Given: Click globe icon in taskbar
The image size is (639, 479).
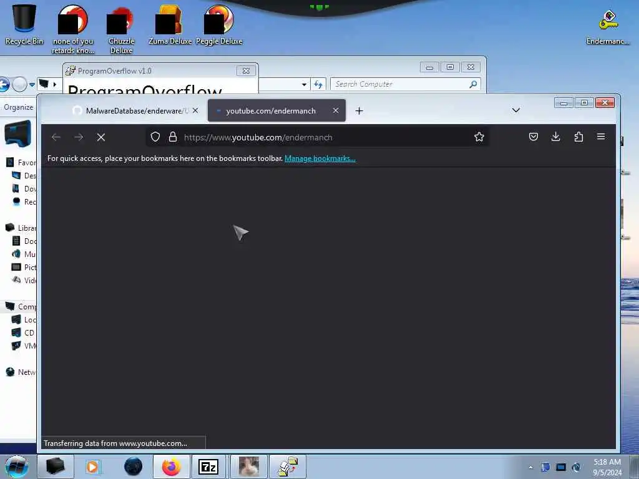Looking at the screenshot, I should tap(134, 467).
